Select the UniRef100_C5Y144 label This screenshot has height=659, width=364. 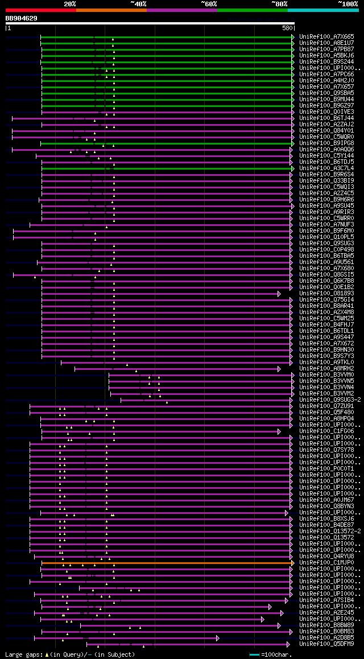[x=326, y=156]
